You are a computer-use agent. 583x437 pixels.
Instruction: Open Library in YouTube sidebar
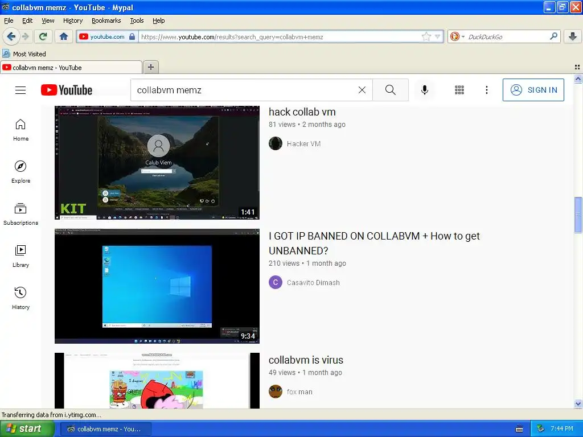click(x=20, y=257)
